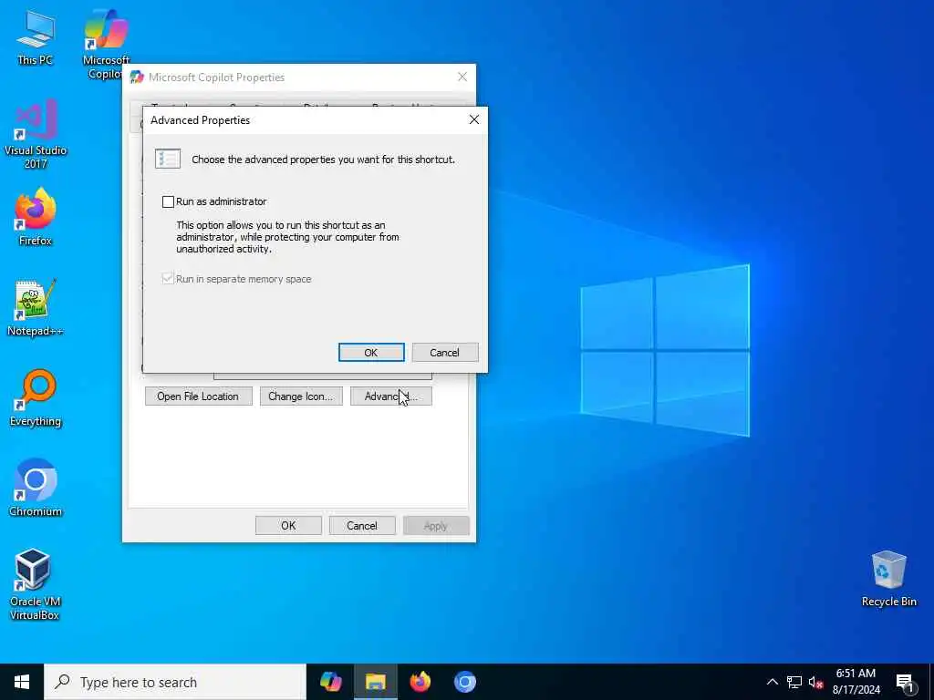Click the disabled Run in separate memory space checkbox
The width and height of the screenshot is (934, 700).
[x=168, y=279]
